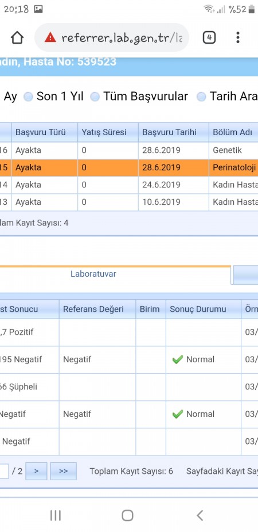Sort by Referans Değeri column header
This screenshot has width=258, height=532.
97,309
